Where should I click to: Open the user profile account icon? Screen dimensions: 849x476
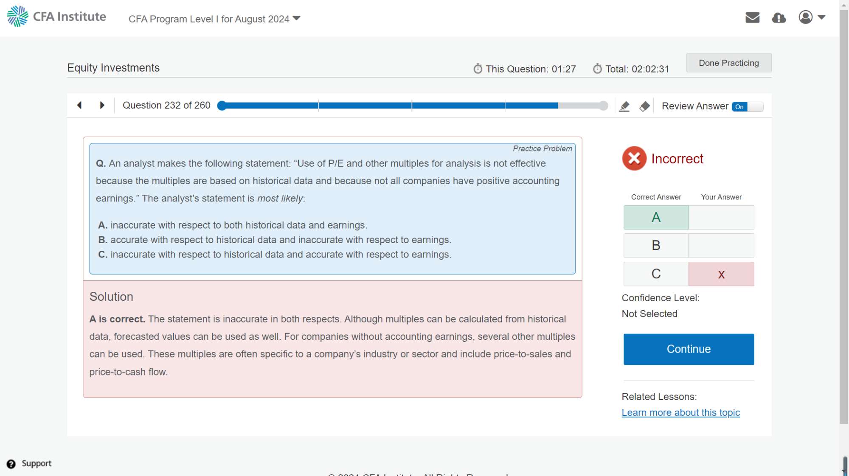coord(805,17)
